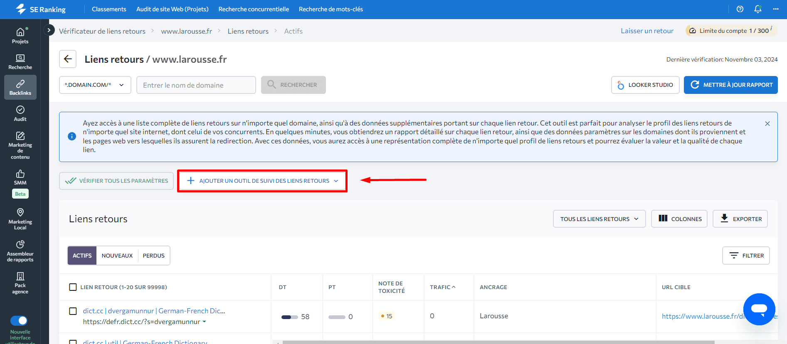The width and height of the screenshot is (787, 344).
Task: Open the help question mark icon
Action: 740,9
